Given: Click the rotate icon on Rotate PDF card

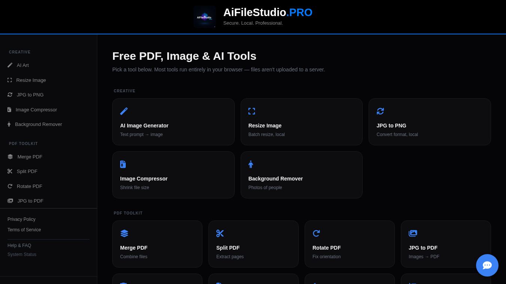Looking at the screenshot, I should [316, 233].
